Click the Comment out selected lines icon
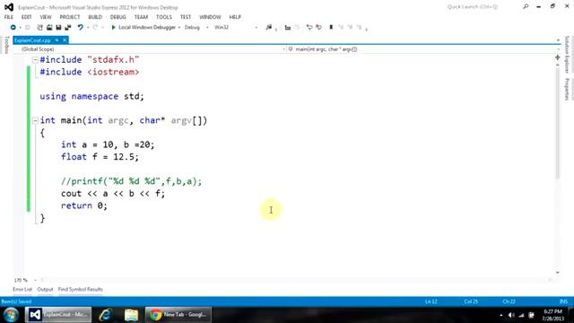 (x=309, y=28)
